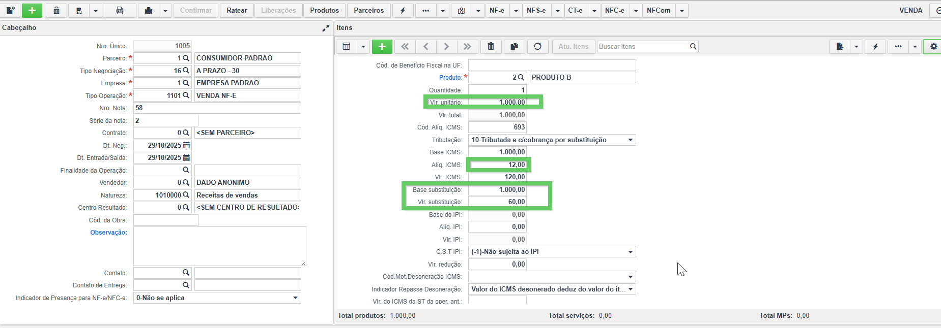This screenshot has width=941, height=328.
Task: Open Indicador de Presença para NF-e/NFC-e dropdown
Action: pyautogui.click(x=295, y=298)
